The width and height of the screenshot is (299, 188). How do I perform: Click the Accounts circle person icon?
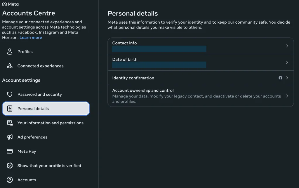[10, 180]
